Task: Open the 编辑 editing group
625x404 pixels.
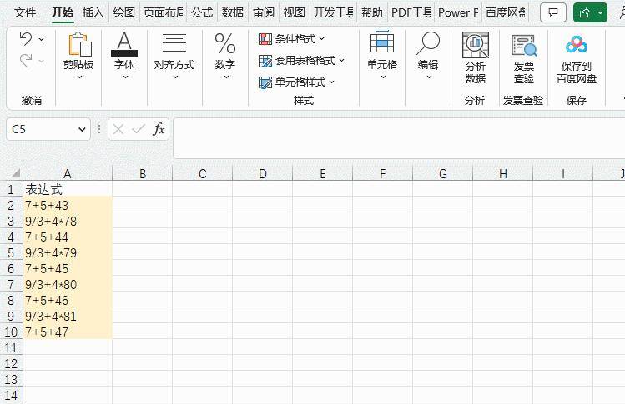Action: 428,56
